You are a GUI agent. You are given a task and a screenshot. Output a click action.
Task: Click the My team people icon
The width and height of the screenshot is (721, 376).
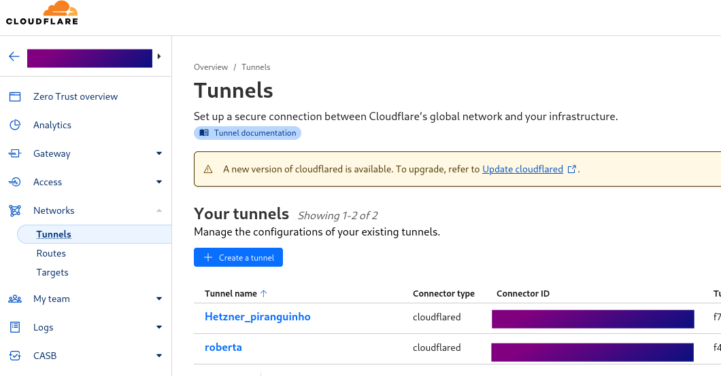click(x=15, y=299)
